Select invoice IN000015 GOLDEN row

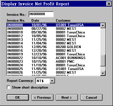coord(54,47)
